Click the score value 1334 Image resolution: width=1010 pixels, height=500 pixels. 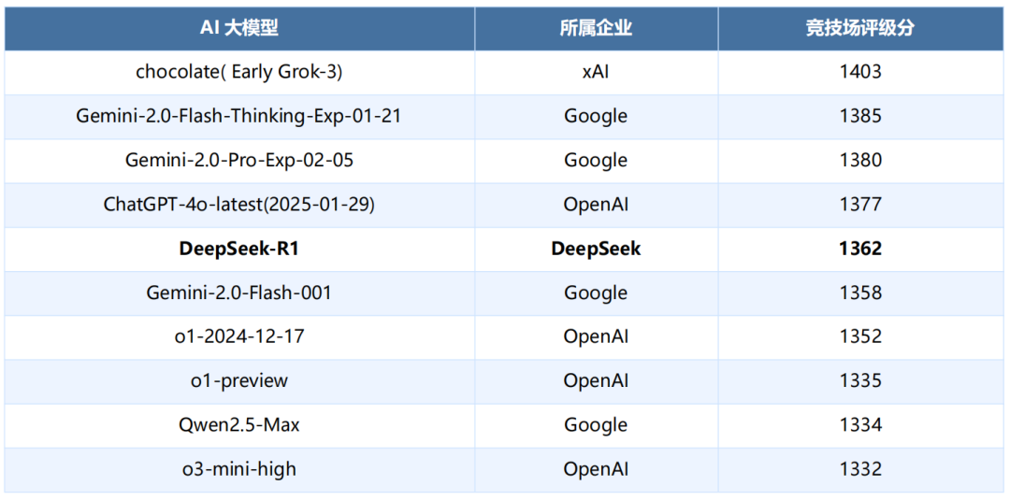point(860,425)
